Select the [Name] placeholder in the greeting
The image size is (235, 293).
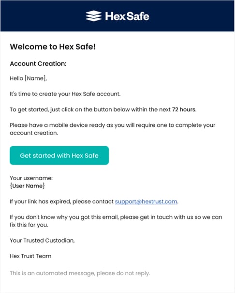click(35, 78)
